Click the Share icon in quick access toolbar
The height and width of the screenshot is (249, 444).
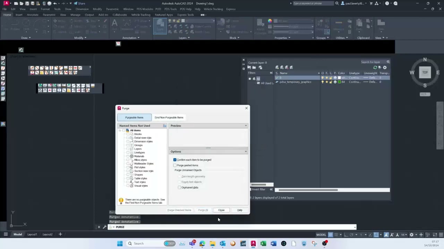(x=79, y=3)
